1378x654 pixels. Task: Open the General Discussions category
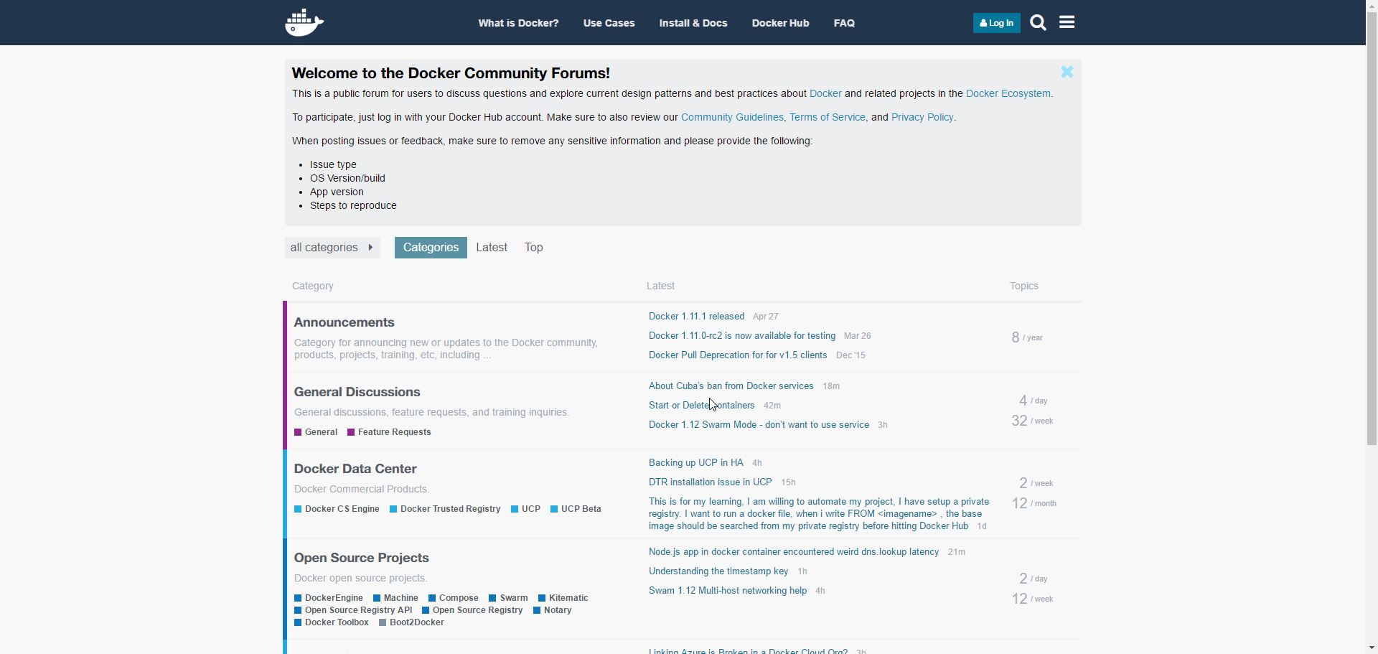[x=357, y=393]
